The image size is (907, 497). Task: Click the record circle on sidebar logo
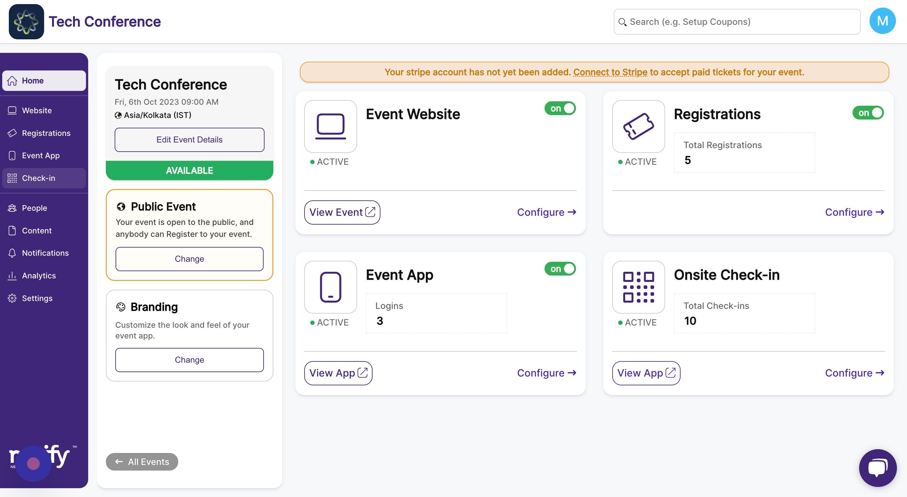click(x=33, y=463)
